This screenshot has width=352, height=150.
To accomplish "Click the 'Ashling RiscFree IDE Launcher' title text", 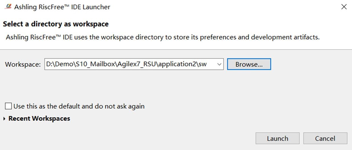I will tap(62, 7).
